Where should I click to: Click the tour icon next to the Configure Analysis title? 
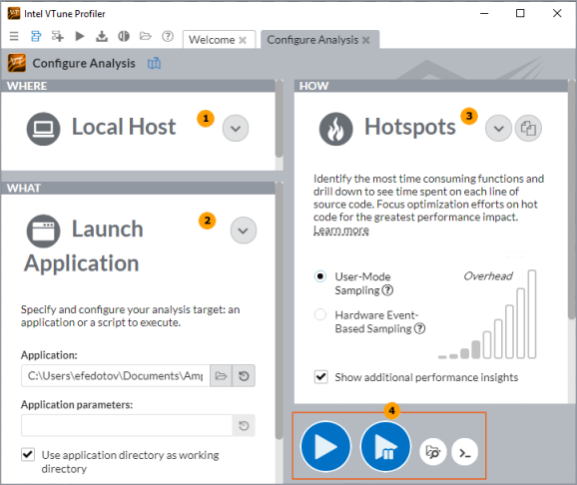pyautogui.click(x=154, y=63)
